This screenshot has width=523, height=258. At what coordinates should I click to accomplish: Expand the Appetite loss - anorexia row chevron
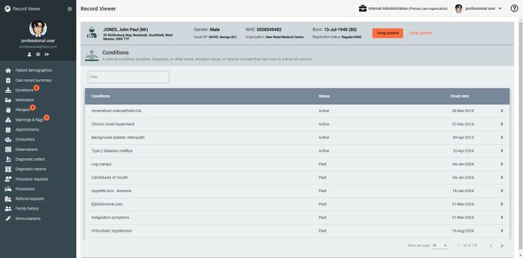(501, 191)
